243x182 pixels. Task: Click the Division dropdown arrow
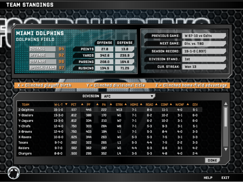[x=152, y=96]
